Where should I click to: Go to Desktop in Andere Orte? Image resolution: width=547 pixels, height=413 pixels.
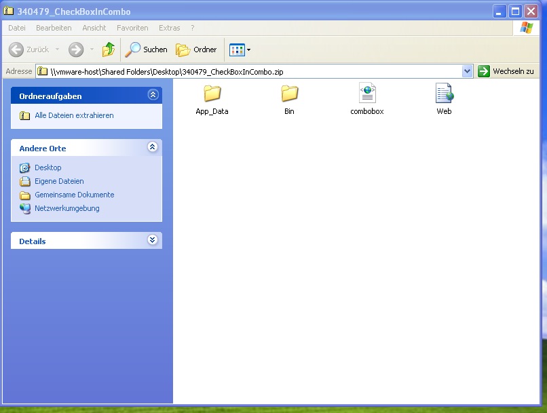[x=48, y=168]
